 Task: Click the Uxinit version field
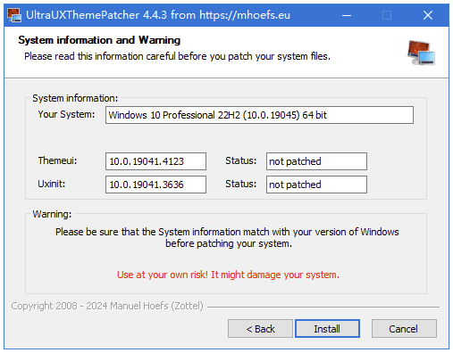pyautogui.click(x=155, y=185)
